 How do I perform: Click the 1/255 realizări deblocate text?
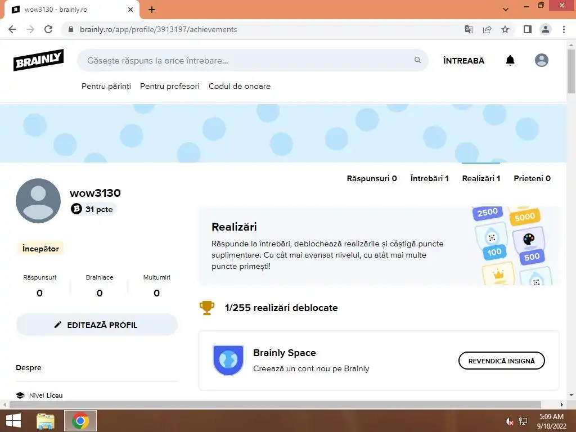pos(281,308)
